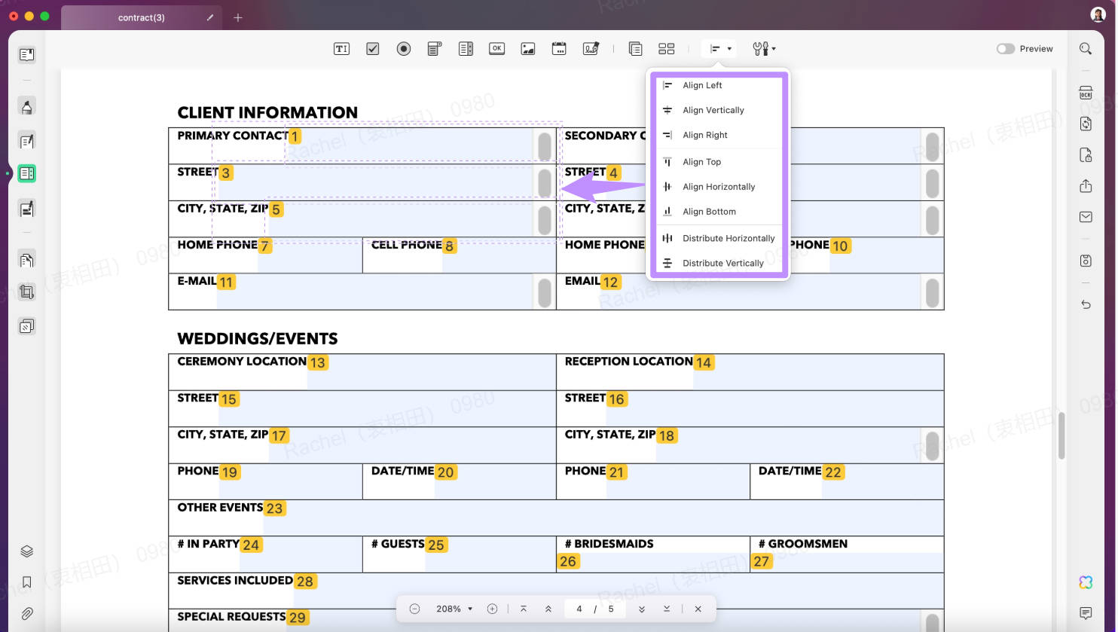Go to the previous page

click(x=548, y=609)
